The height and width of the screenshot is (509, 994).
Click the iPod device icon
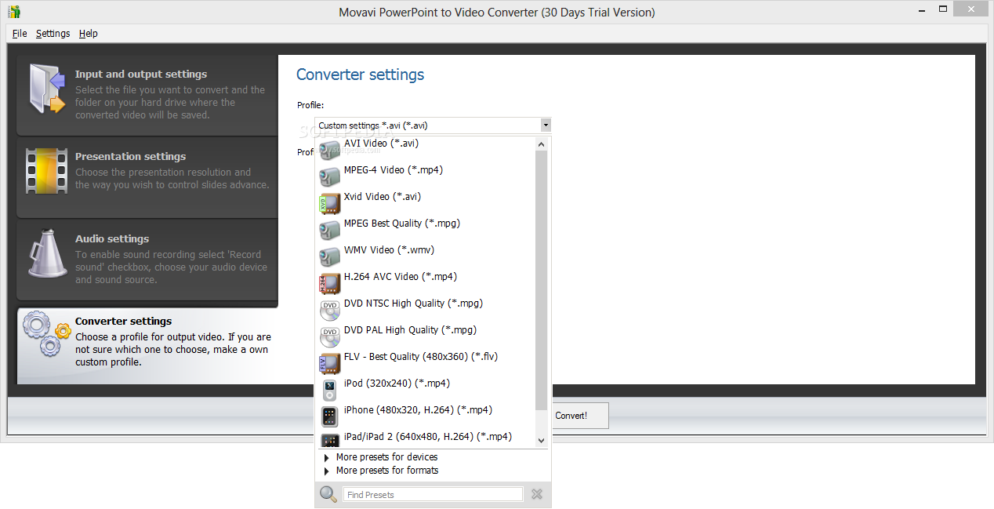tap(330, 390)
